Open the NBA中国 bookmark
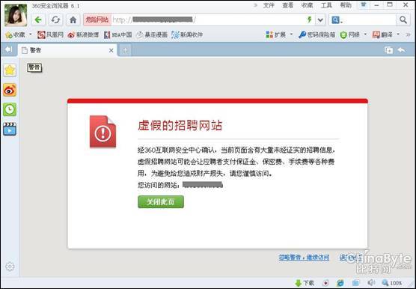Screen dimensions: 416x289 point(117,34)
